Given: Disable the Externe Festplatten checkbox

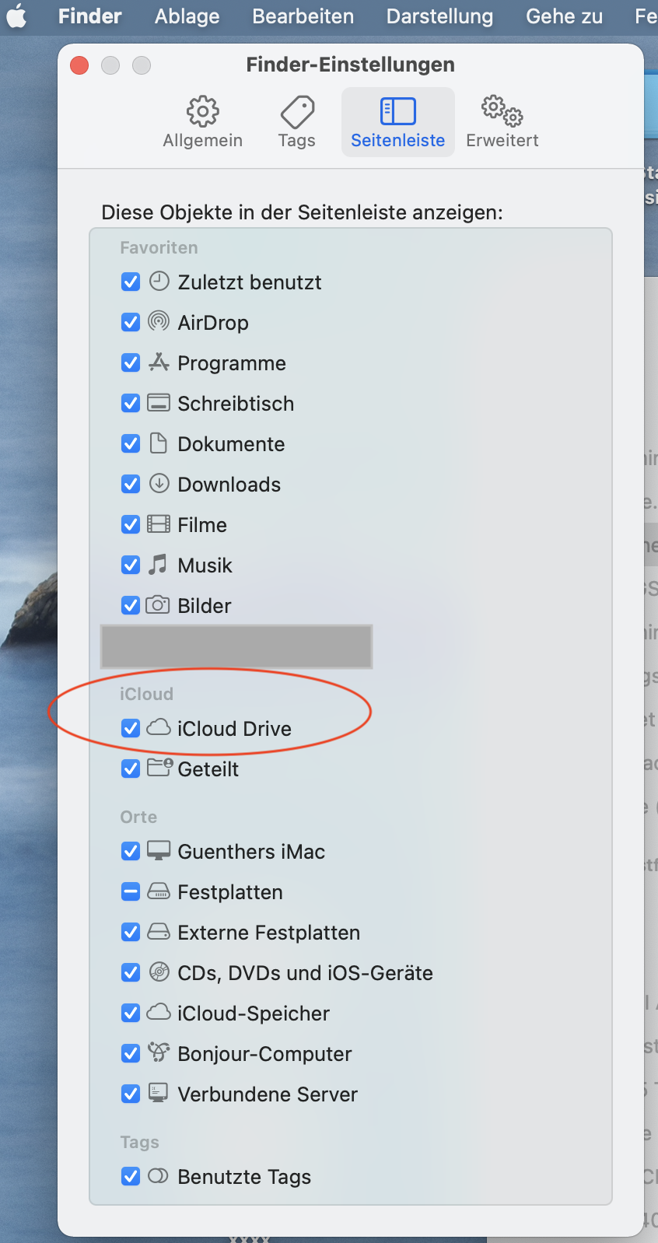Looking at the screenshot, I should pyautogui.click(x=131, y=932).
